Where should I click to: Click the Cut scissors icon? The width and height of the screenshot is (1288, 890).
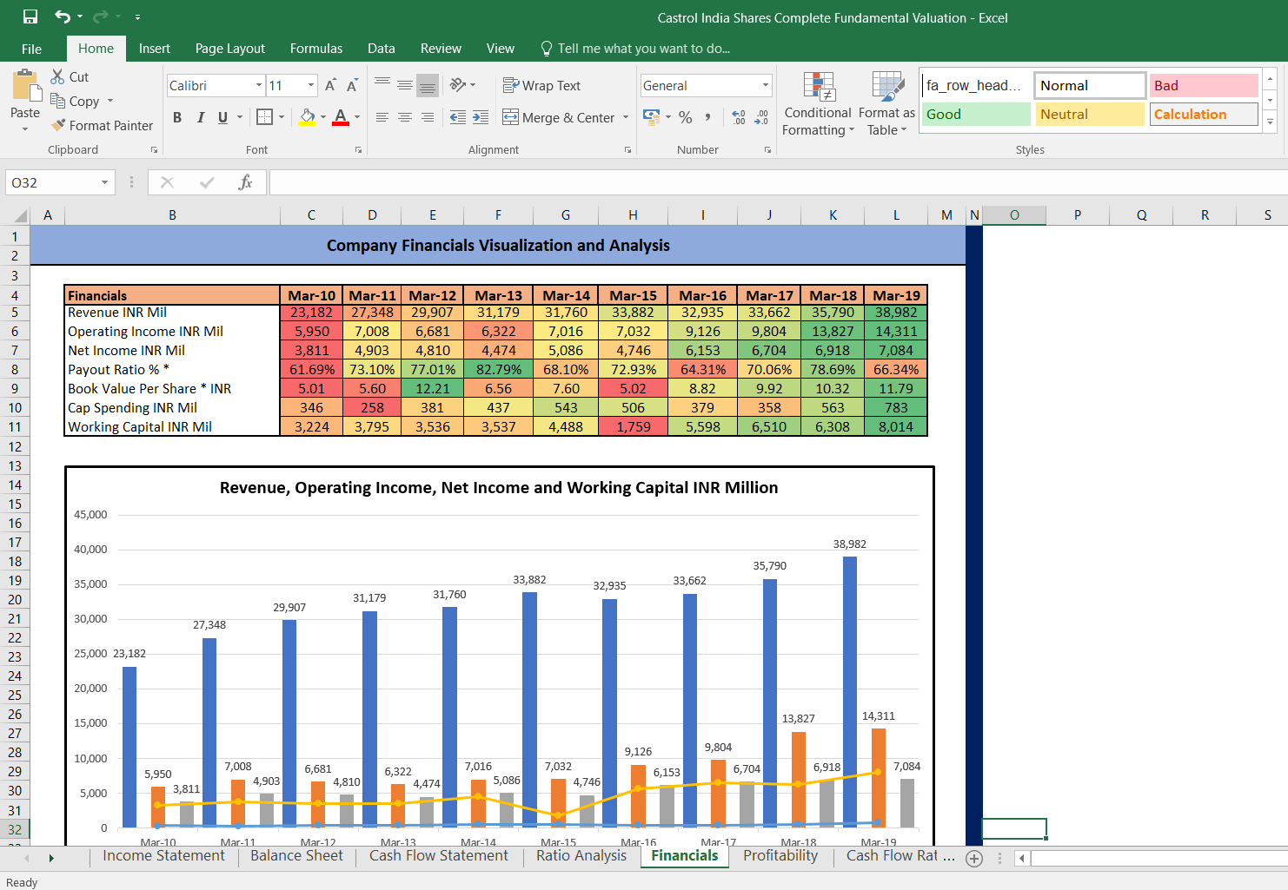click(x=57, y=76)
